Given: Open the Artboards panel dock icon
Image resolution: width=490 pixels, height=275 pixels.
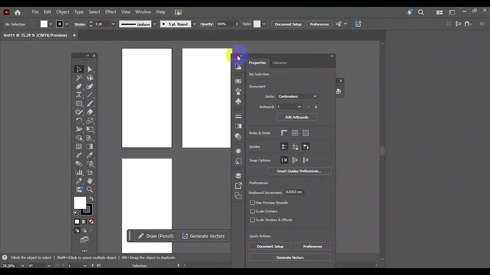Looking at the screenshot, I should [x=238, y=196].
